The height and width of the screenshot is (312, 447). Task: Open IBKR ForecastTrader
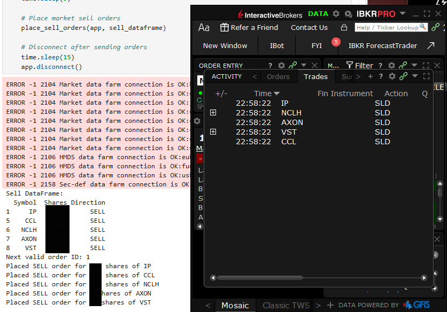coord(383,45)
